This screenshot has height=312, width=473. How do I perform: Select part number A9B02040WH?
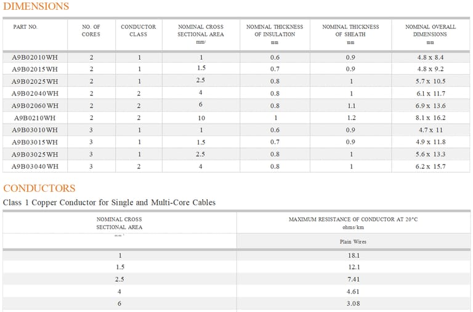(34, 94)
